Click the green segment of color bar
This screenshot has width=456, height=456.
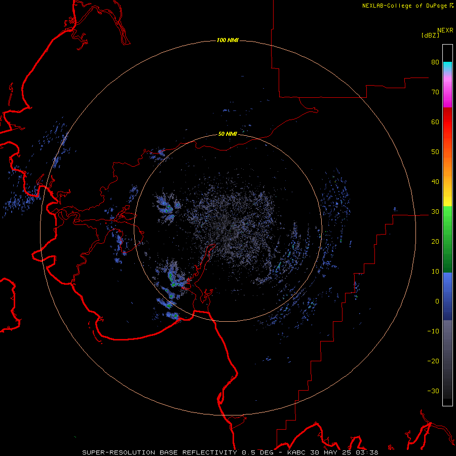coord(447,239)
